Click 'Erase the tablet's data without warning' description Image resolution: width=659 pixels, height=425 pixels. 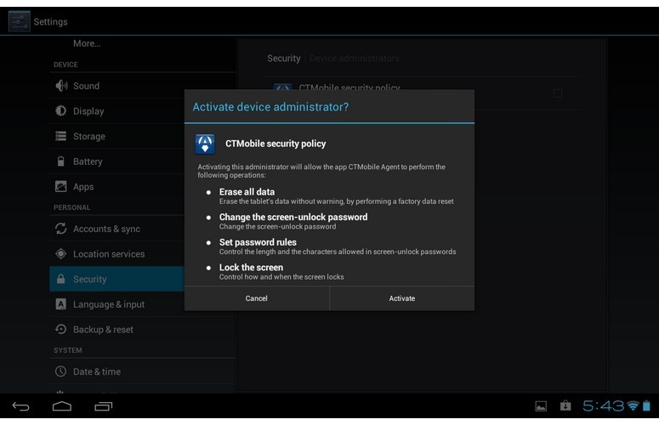pyautogui.click(x=336, y=201)
